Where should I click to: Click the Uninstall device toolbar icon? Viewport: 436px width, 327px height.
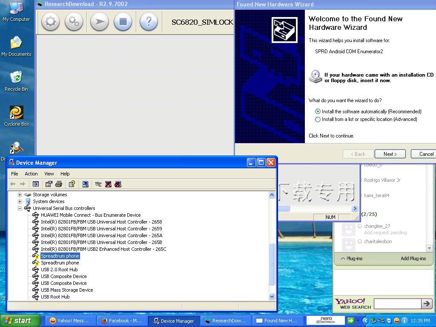108,184
